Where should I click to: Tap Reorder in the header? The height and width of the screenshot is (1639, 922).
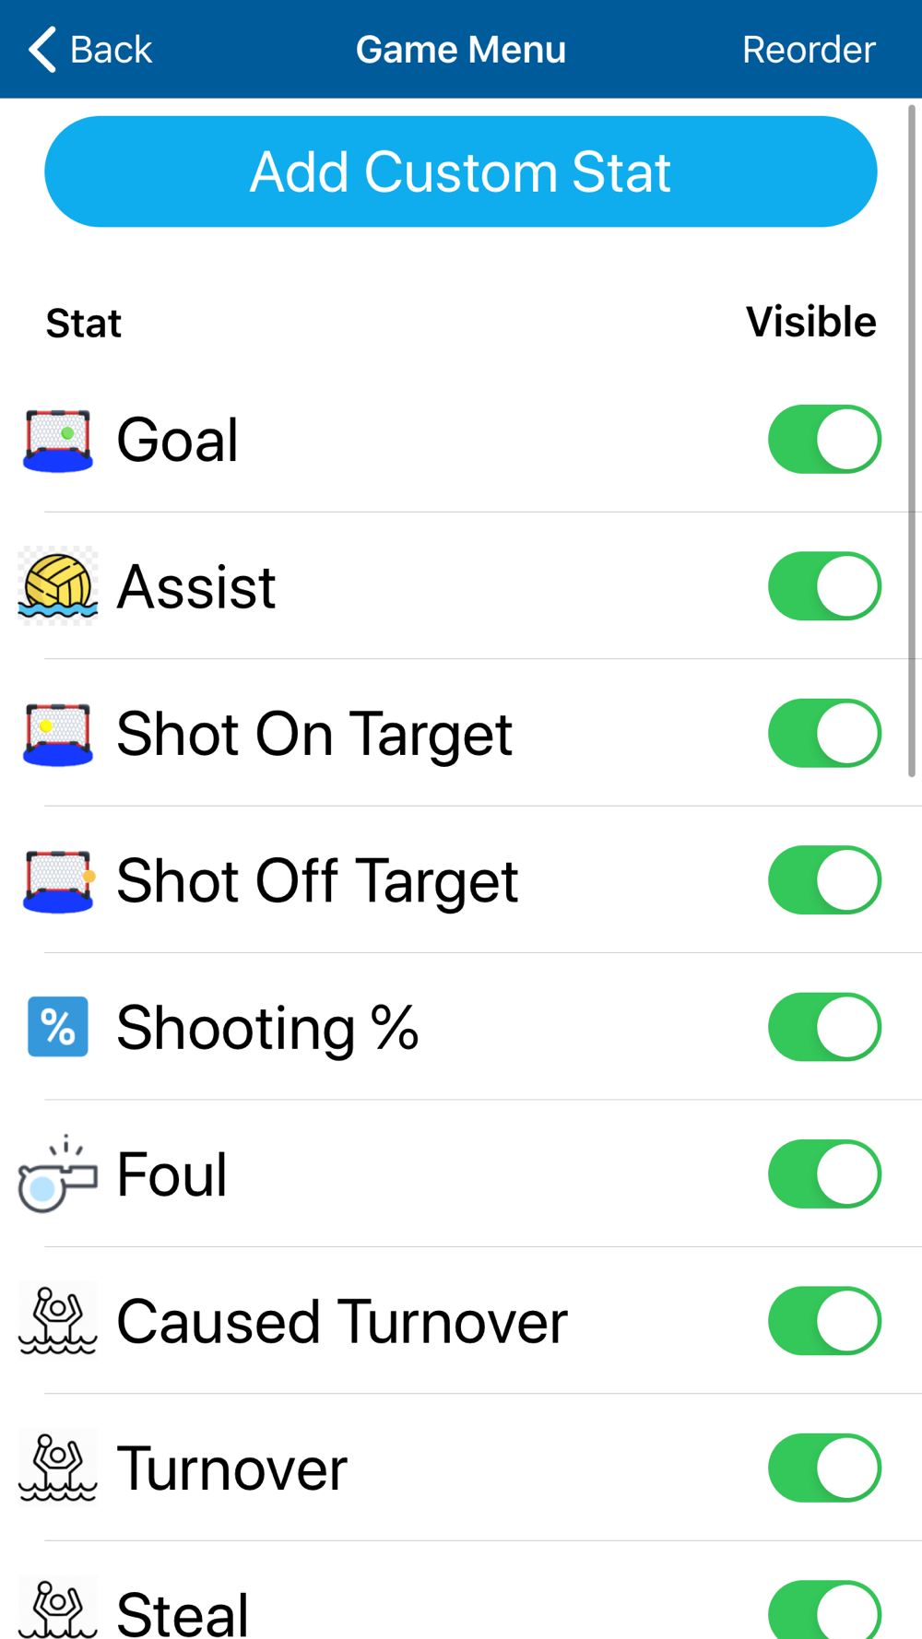pos(809,49)
